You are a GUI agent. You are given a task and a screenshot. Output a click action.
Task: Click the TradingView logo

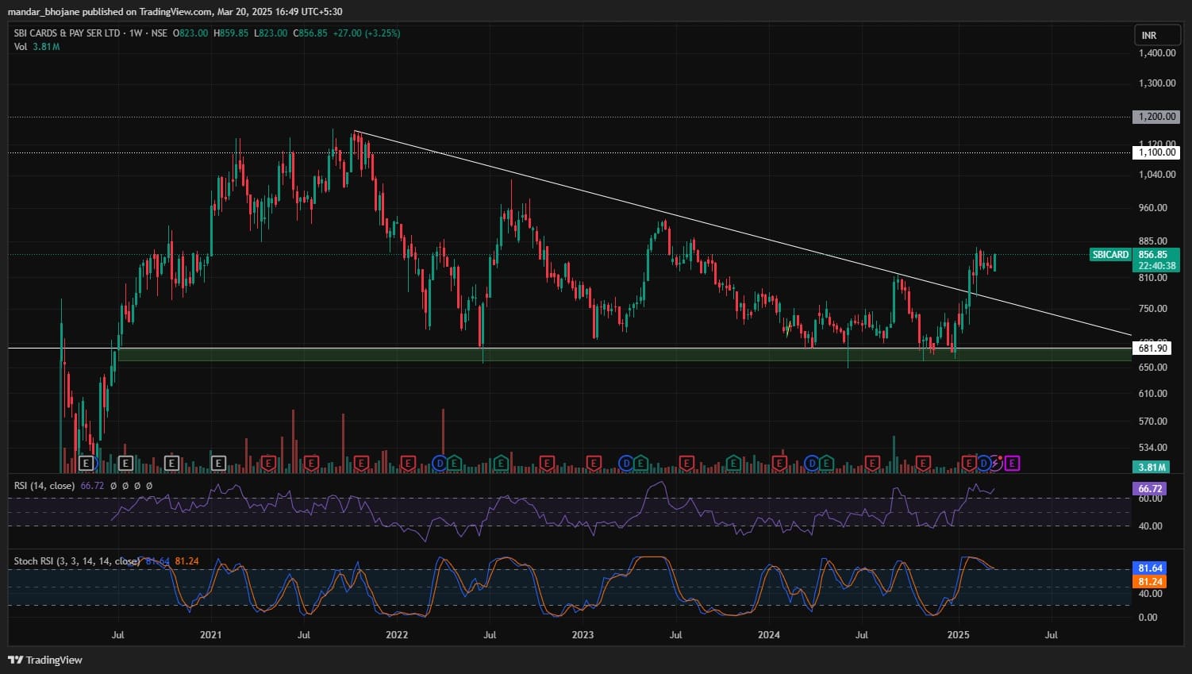[x=45, y=660]
